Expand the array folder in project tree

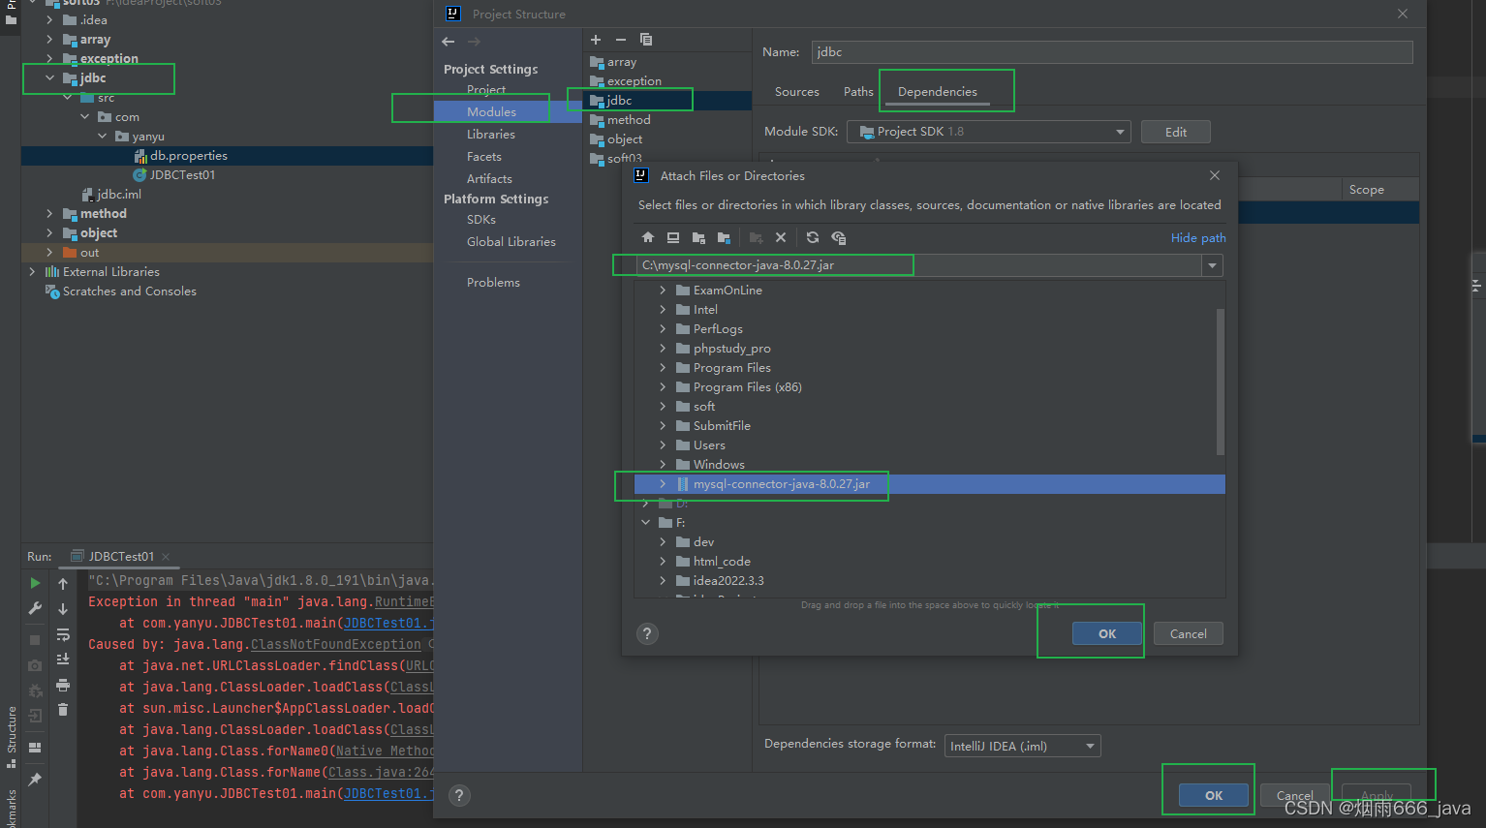coord(49,39)
